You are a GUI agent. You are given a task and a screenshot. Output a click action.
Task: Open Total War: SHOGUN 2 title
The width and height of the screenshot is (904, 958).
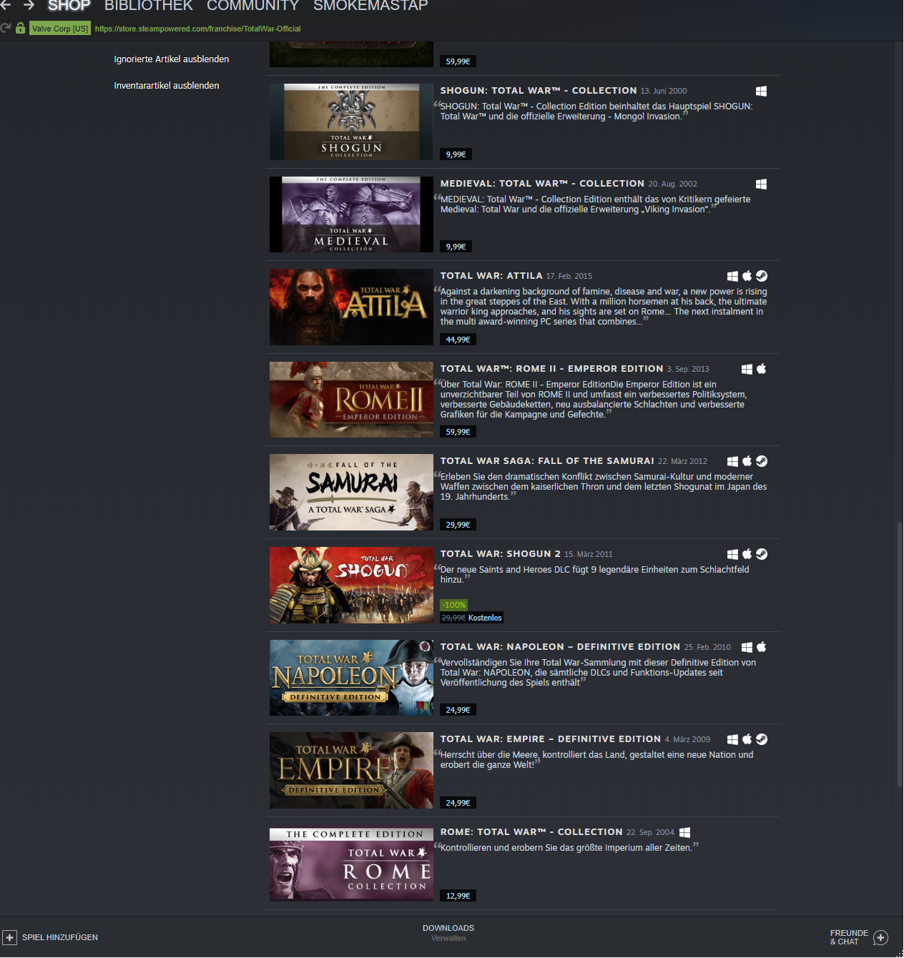pyautogui.click(x=501, y=554)
